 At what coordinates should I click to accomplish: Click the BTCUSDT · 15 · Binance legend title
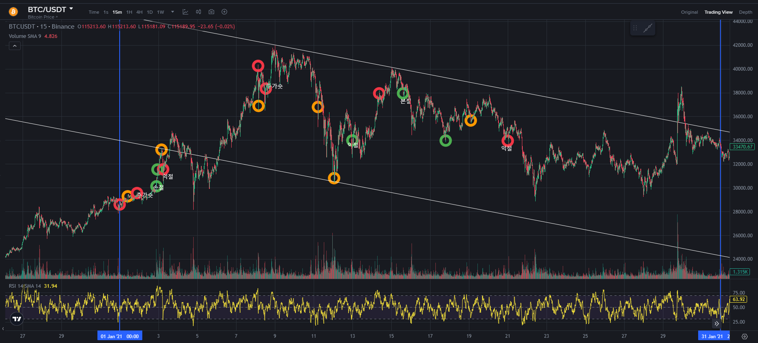(42, 27)
